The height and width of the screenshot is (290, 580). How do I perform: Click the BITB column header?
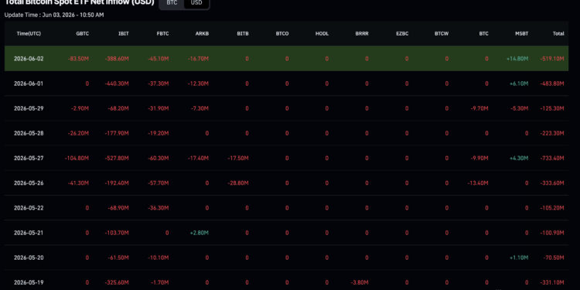coord(243,34)
